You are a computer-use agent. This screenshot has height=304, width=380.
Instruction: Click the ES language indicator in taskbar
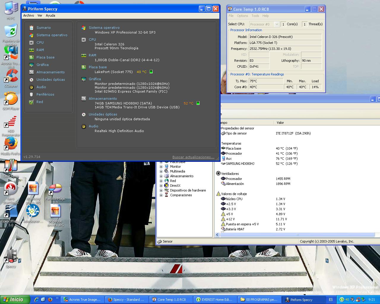[331, 300]
